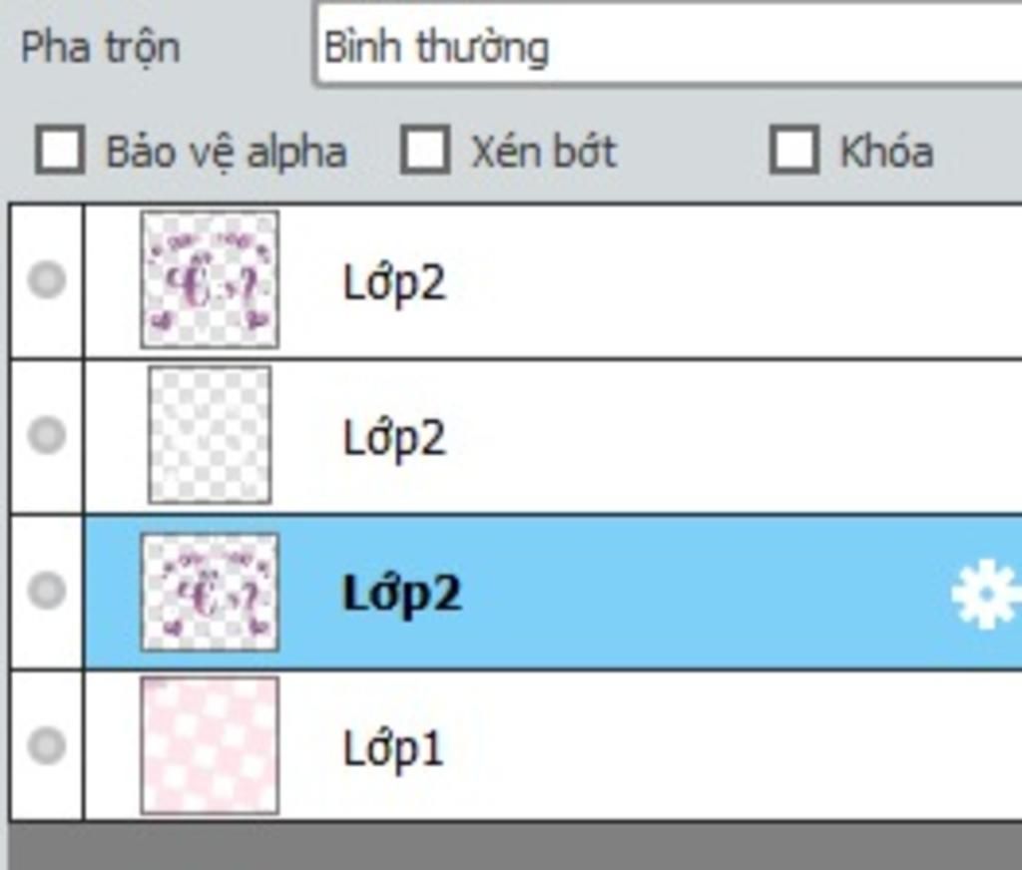Click the empty transparent Lớp2 layer thumbnail

[210, 435]
